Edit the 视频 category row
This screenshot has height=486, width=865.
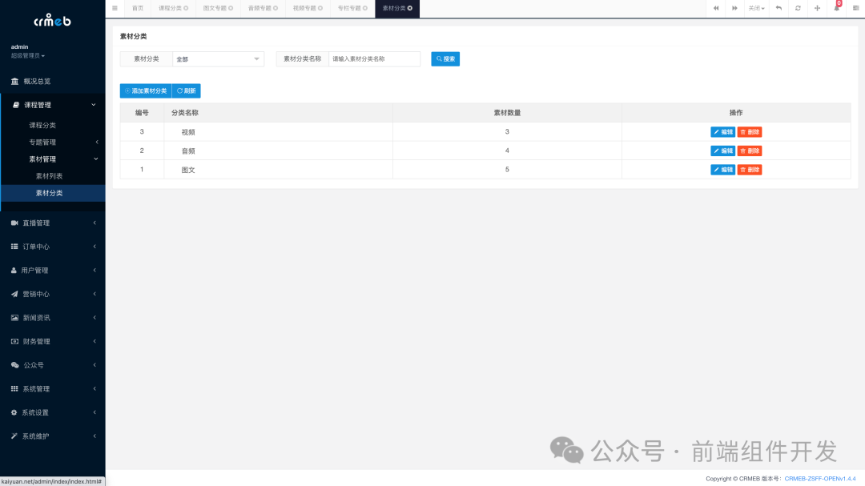[x=722, y=132]
